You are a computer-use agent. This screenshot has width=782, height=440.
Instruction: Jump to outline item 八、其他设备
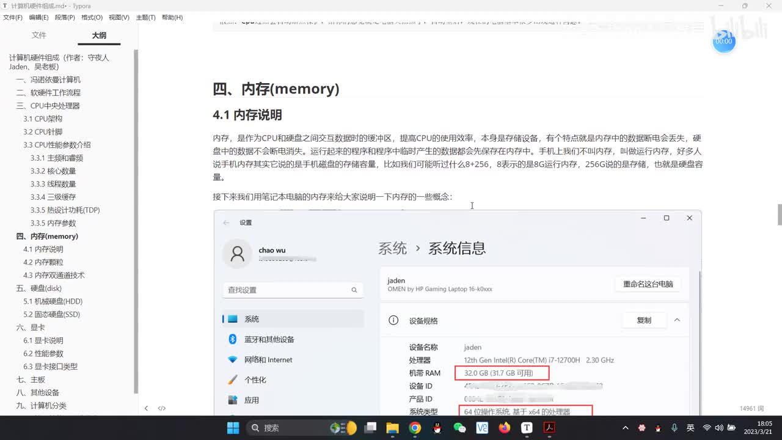point(38,393)
